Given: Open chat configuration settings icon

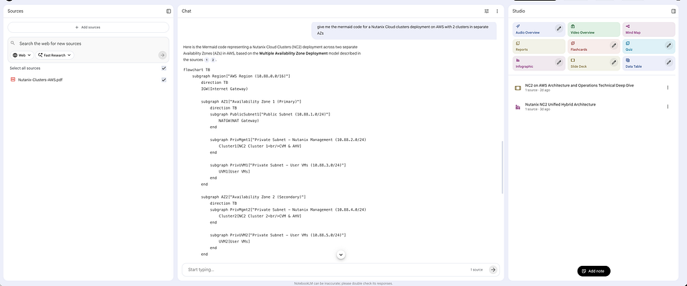Looking at the screenshot, I should (487, 11).
